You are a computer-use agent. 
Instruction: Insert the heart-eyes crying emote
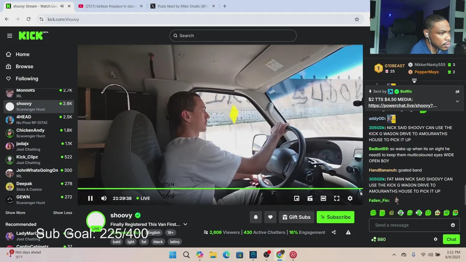point(455,213)
